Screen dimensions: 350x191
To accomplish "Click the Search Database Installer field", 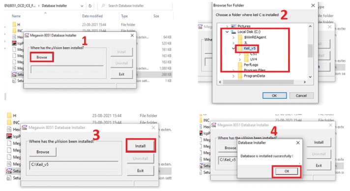I will 135,6.
